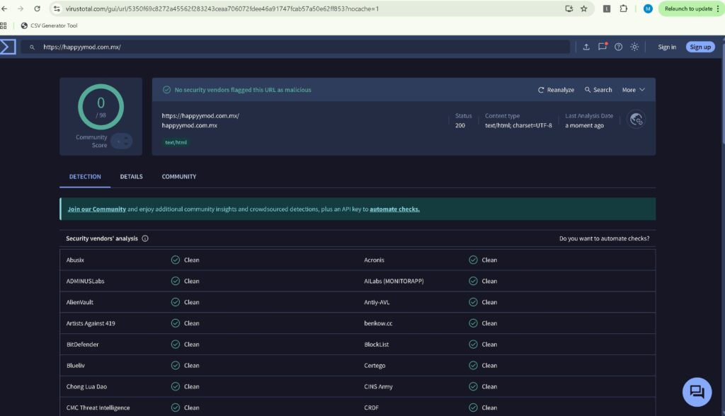Click the VirusTotal logo icon
Viewport: 725px width, 416px height.
8,47
